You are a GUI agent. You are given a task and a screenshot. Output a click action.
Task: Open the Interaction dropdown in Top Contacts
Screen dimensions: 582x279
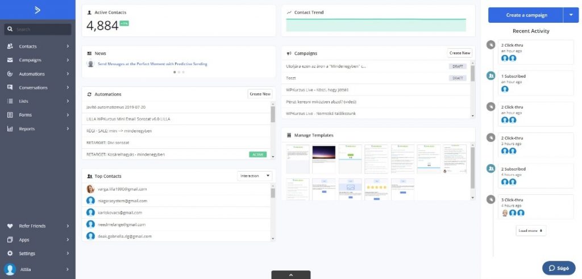point(255,176)
